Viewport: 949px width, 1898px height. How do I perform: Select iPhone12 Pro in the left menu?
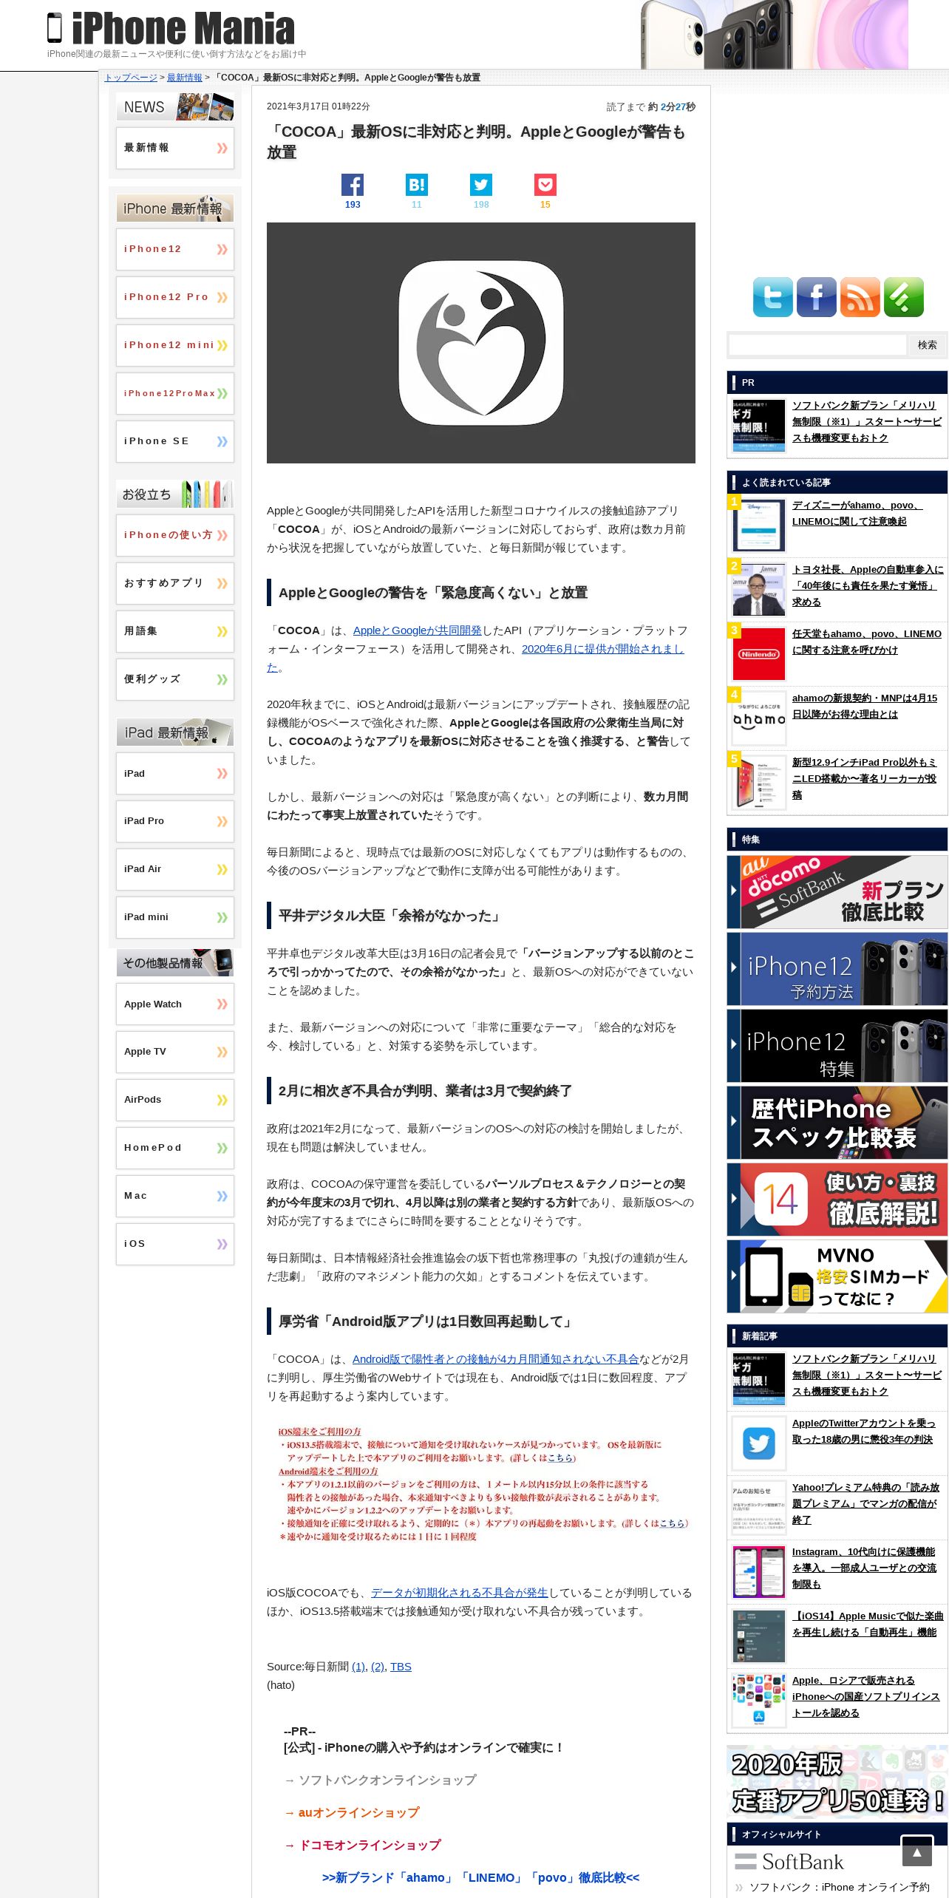(175, 297)
